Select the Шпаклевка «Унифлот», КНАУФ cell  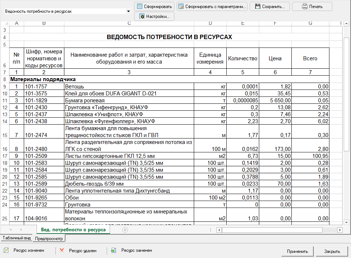pyautogui.click(x=129, y=114)
